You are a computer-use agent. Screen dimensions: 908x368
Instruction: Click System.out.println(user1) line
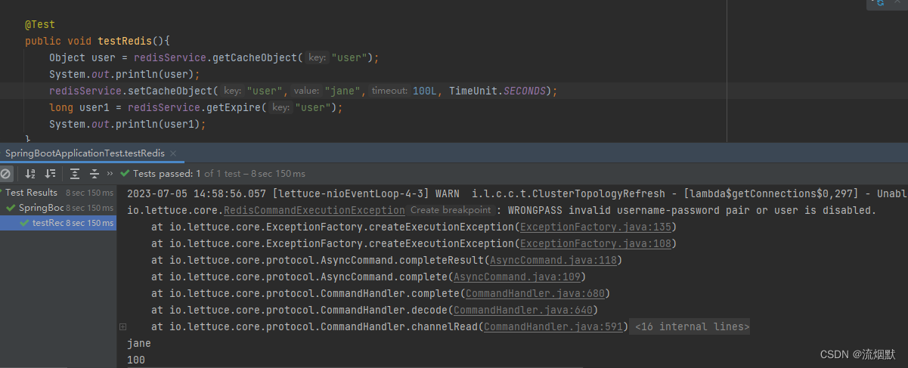[x=127, y=124]
